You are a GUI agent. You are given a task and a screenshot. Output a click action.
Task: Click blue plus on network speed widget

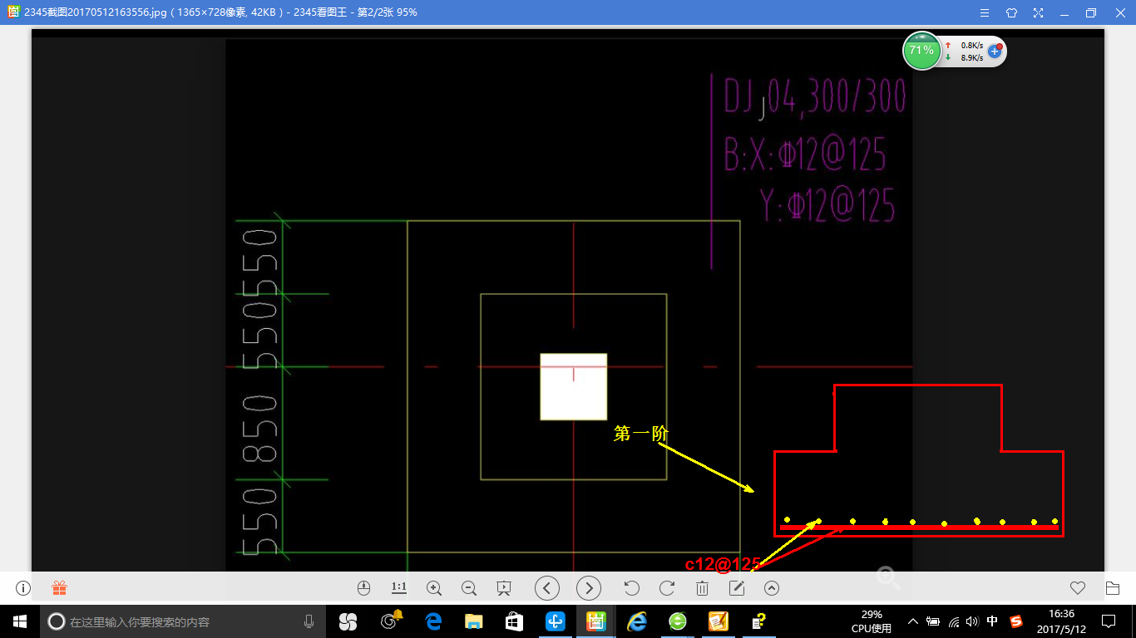point(995,51)
